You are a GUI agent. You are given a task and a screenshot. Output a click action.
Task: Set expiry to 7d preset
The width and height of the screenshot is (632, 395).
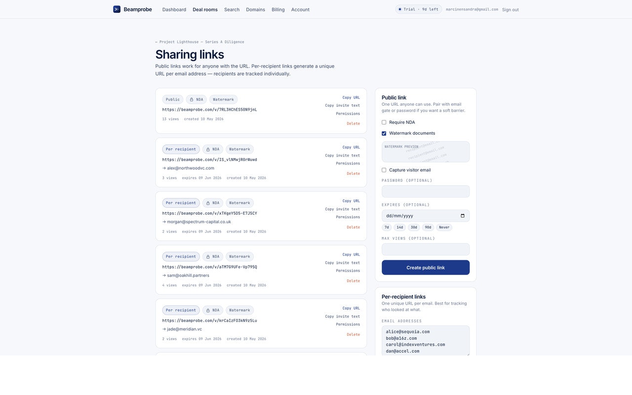click(387, 228)
